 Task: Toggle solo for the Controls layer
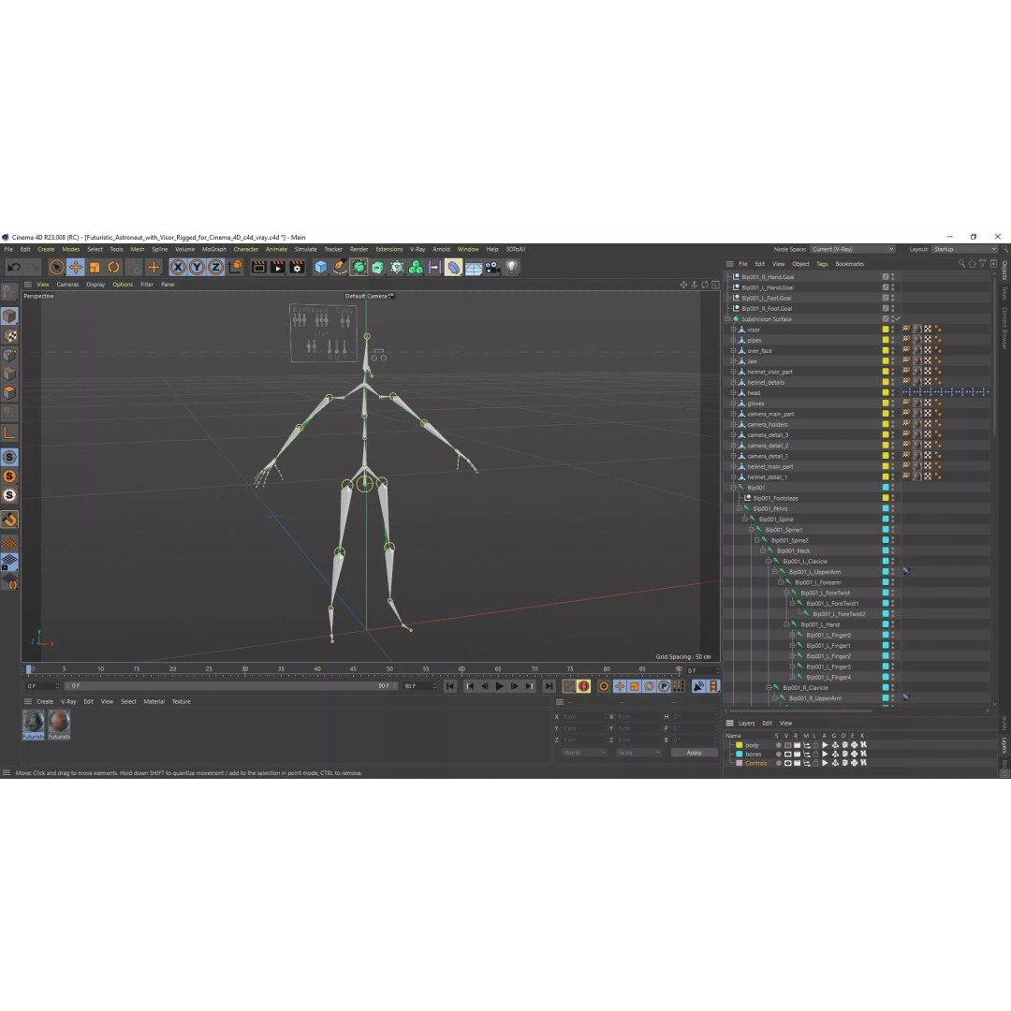778,764
